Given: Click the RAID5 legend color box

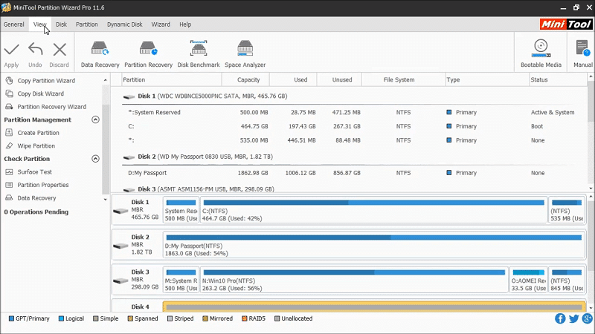Looking at the screenshot, I should tap(245, 318).
